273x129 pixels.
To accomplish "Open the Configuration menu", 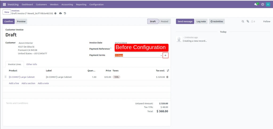I will point(97,5).
